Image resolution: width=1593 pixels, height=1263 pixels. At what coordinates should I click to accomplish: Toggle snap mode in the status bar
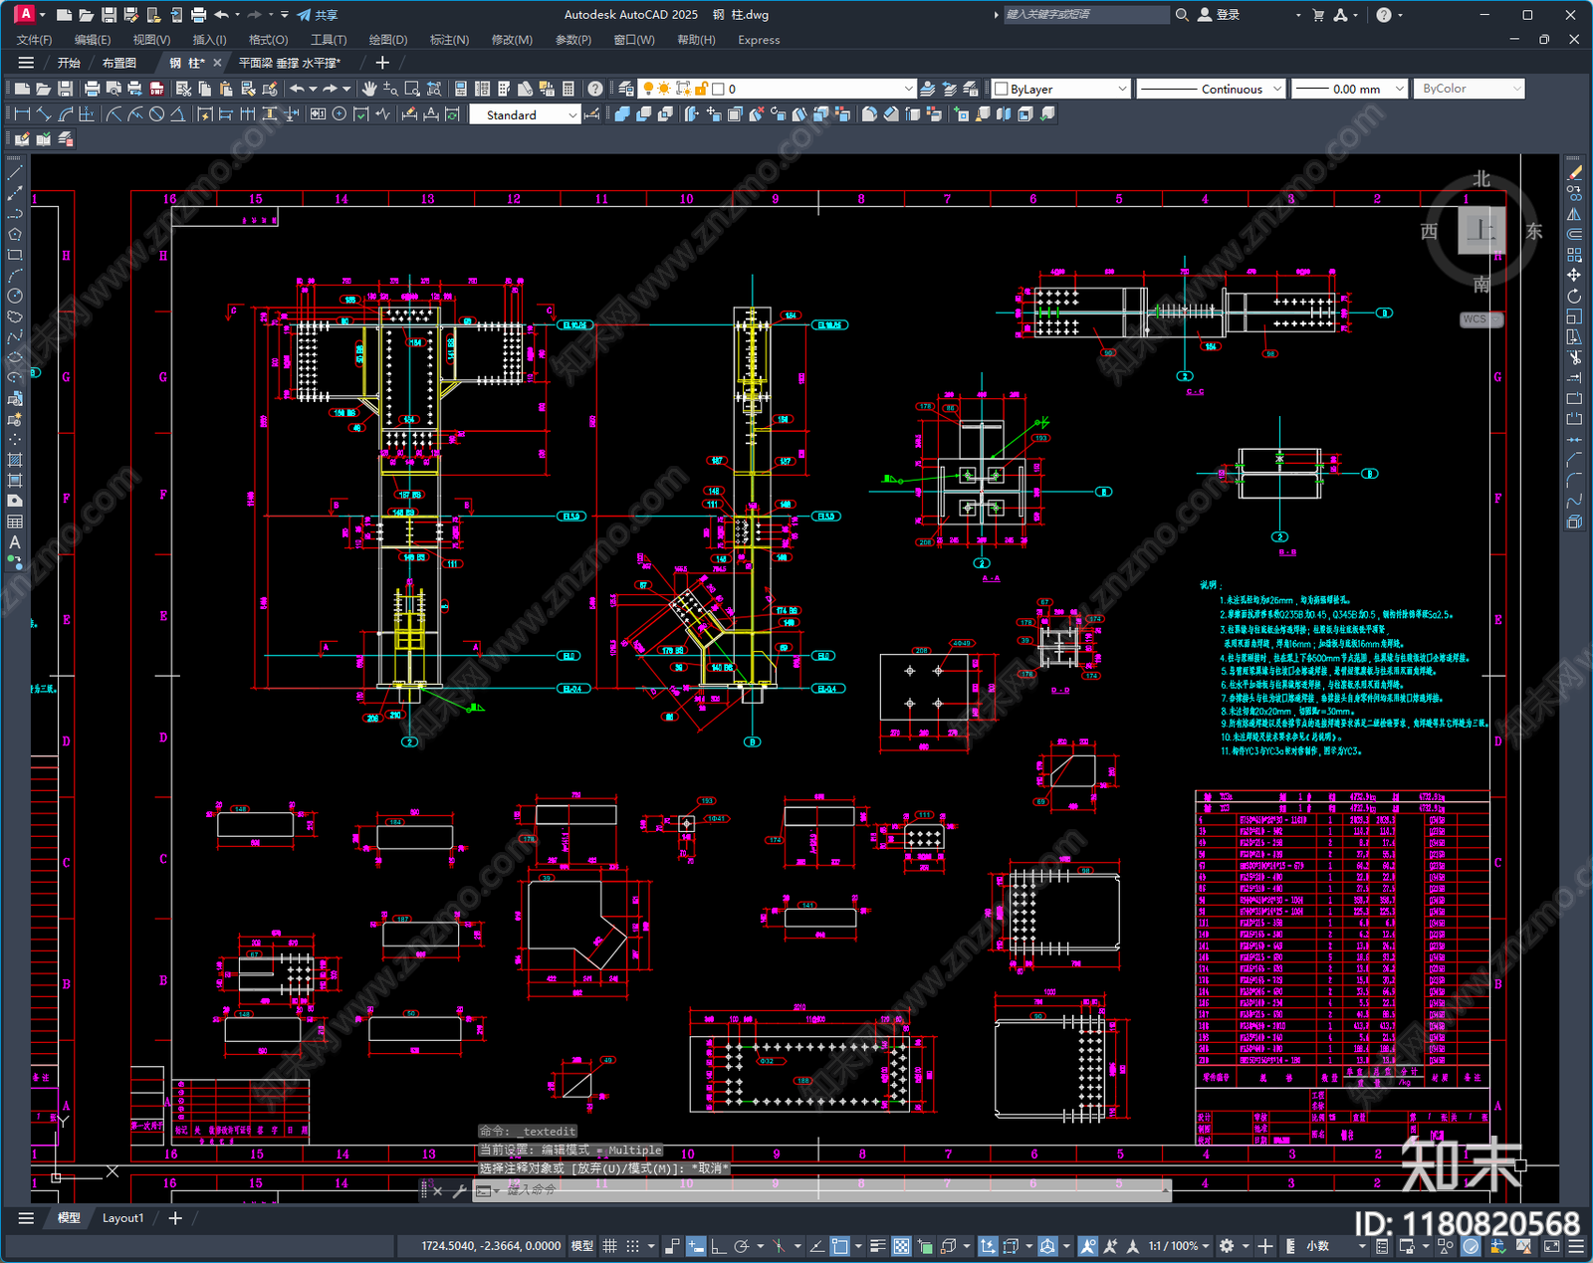point(633,1246)
